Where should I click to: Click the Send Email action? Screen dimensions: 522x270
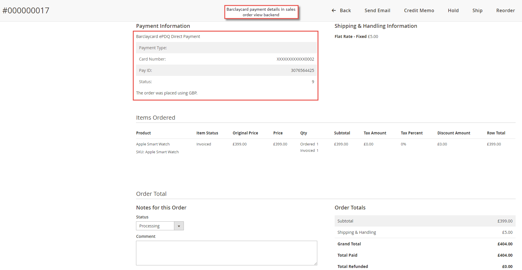pyautogui.click(x=377, y=10)
